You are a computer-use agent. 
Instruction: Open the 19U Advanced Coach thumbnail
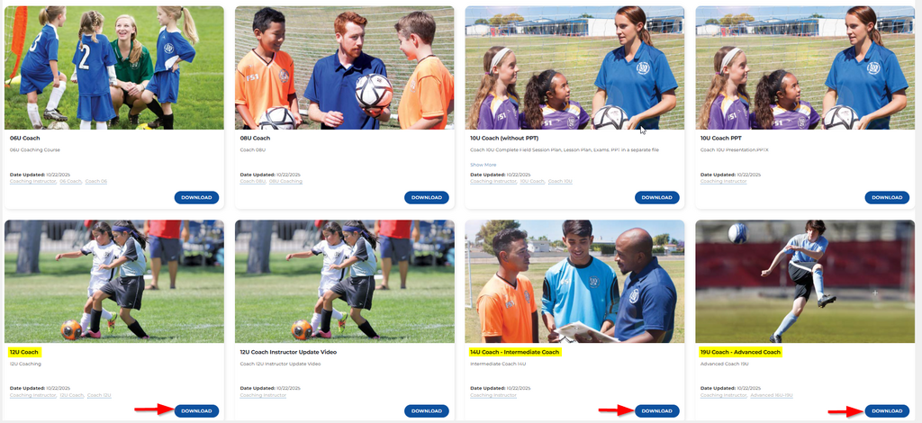pyautogui.click(x=805, y=282)
